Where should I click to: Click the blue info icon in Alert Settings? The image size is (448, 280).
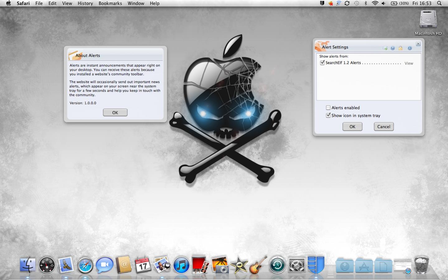pos(410,48)
